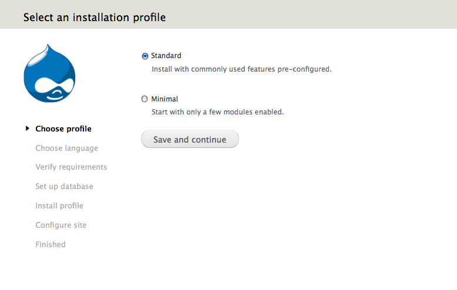457x290 pixels.
Task: Click the Standard profile label
Action: [166, 56]
